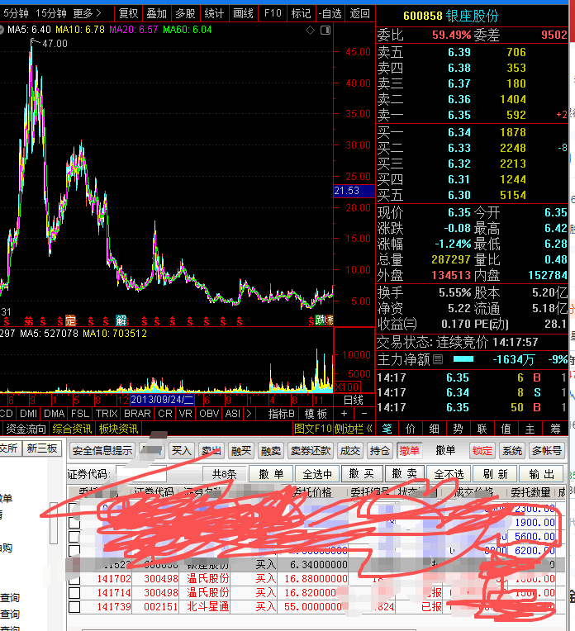575x631 pixels.
Task: Click the 融买 margin buy button
Action: coord(241,451)
